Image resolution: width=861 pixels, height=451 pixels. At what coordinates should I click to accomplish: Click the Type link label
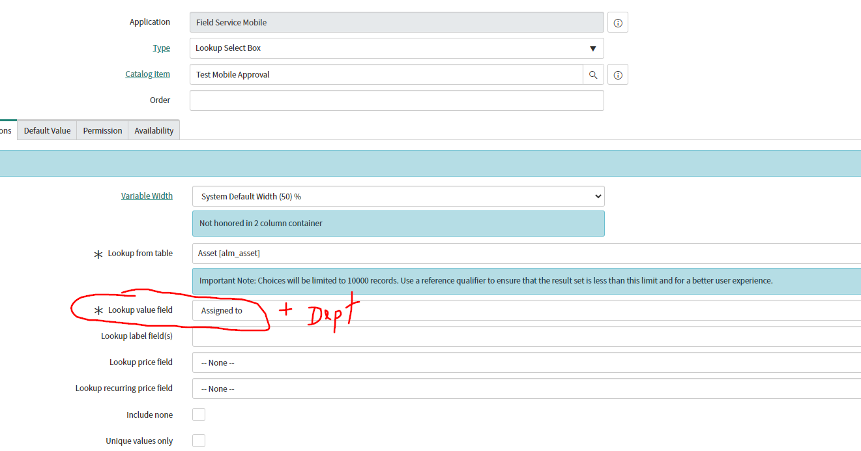pos(161,48)
